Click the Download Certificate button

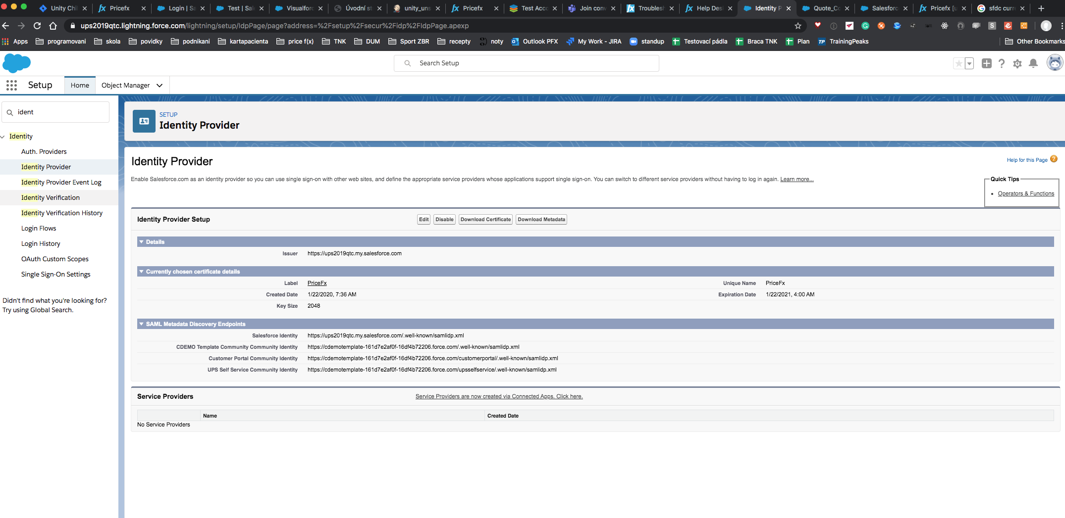(485, 219)
